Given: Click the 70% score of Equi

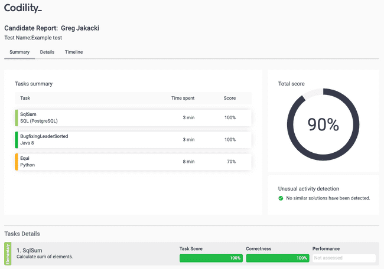Looking at the screenshot, I should pos(231,162).
